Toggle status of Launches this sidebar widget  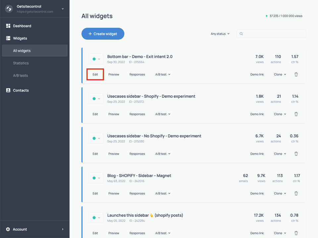pyautogui.click(x=95, y=218)
